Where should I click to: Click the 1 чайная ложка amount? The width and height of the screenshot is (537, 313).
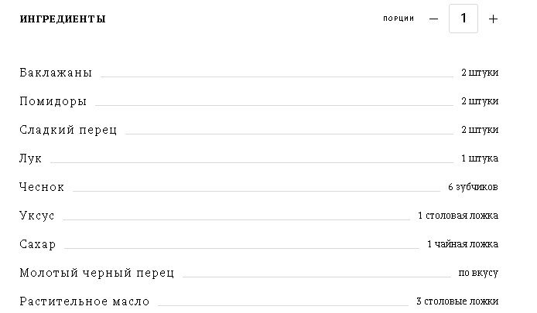[x=463, y=244]
